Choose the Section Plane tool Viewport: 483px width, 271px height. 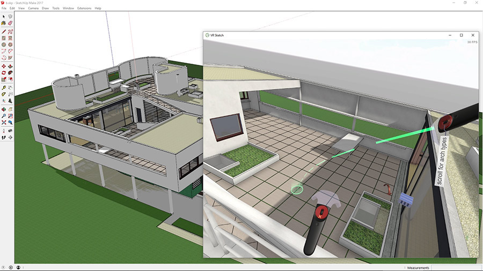(x=10, y=137)
